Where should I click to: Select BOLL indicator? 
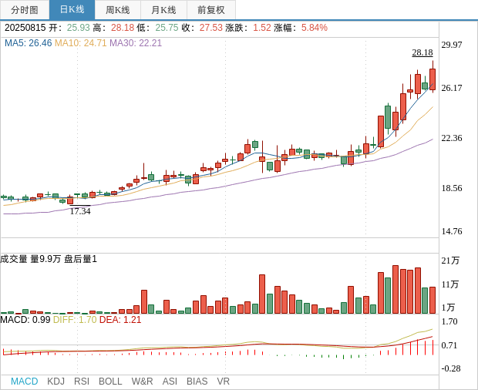pos(110,382)
